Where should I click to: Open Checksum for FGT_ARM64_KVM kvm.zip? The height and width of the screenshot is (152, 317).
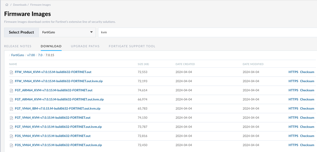pyautogui.click(x=307, y=99)
